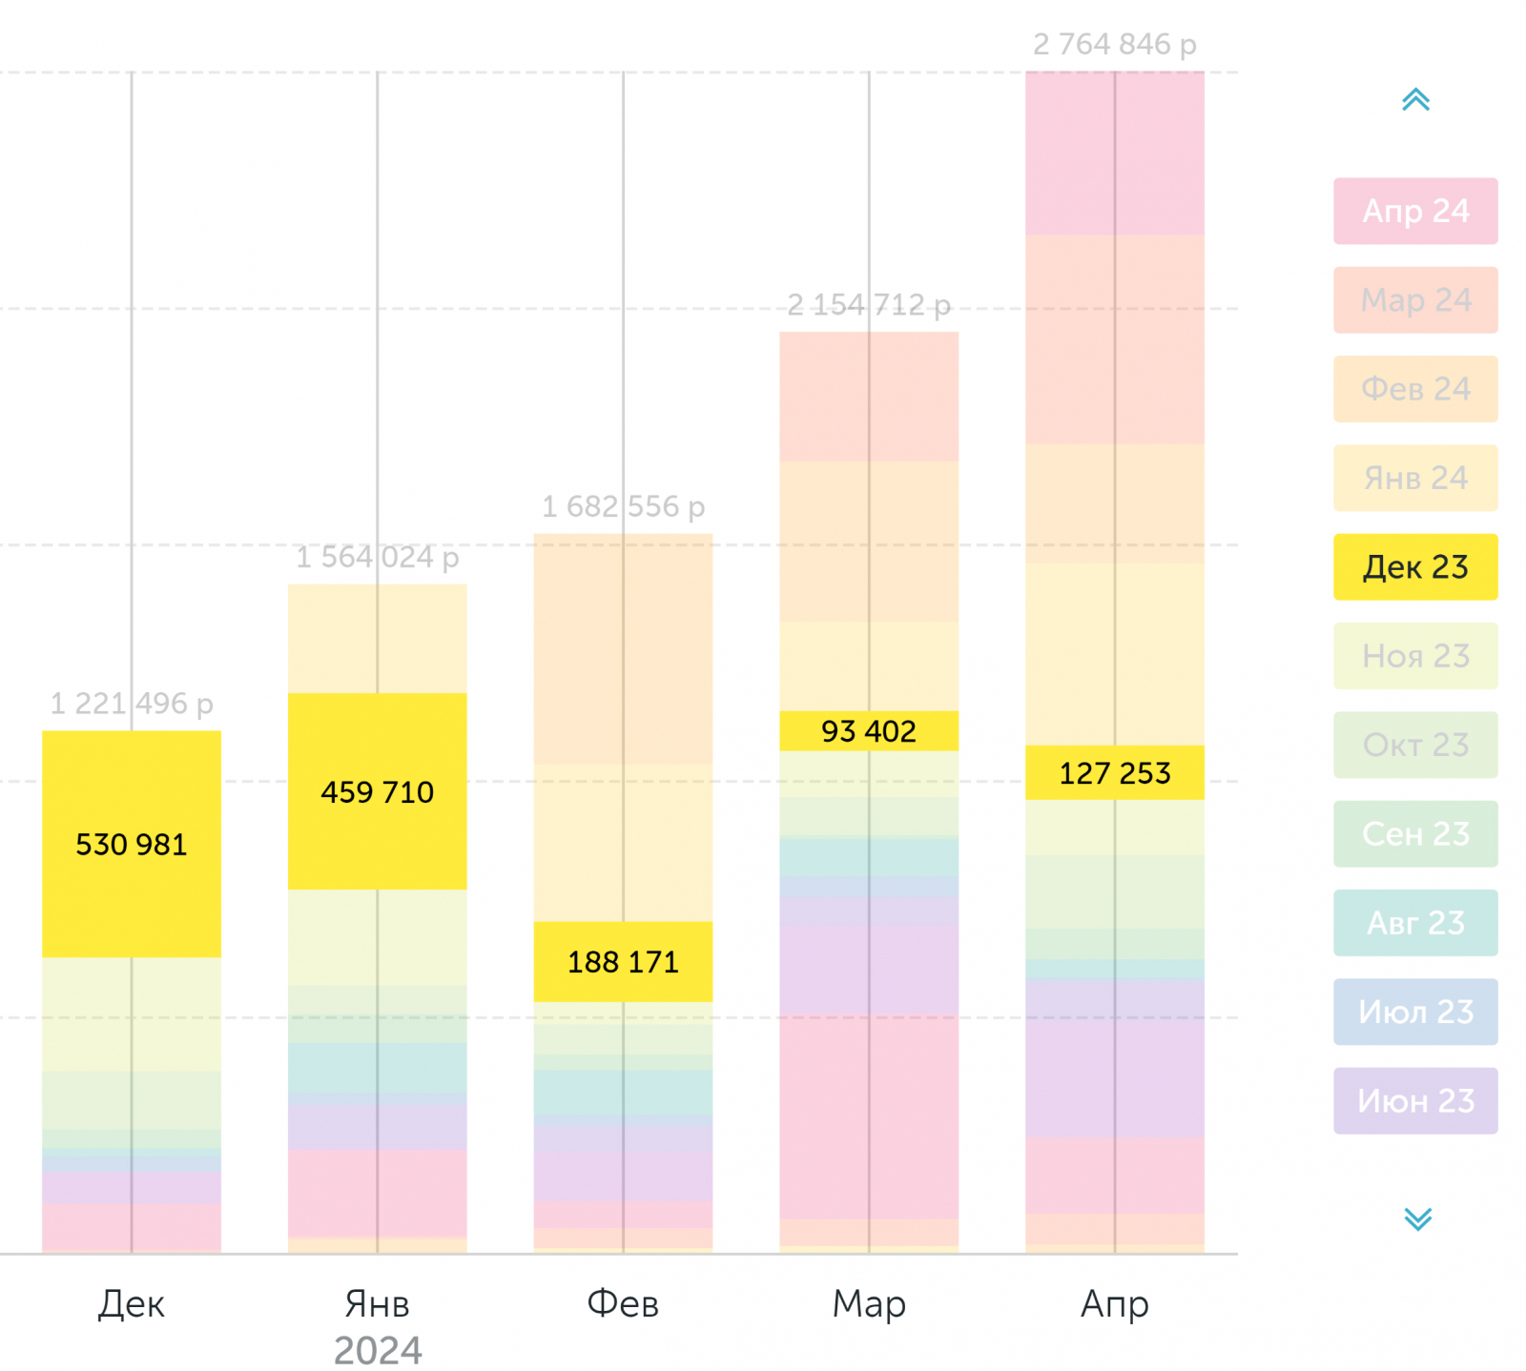1526x1371 pixels.
Task: Select the Янв 24 legend item
Action: [x=1414, y=478]
